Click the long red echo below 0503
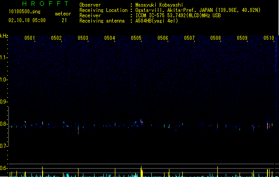Image resolution: width=279 pixels, height=177 pixels. [79, 130]
